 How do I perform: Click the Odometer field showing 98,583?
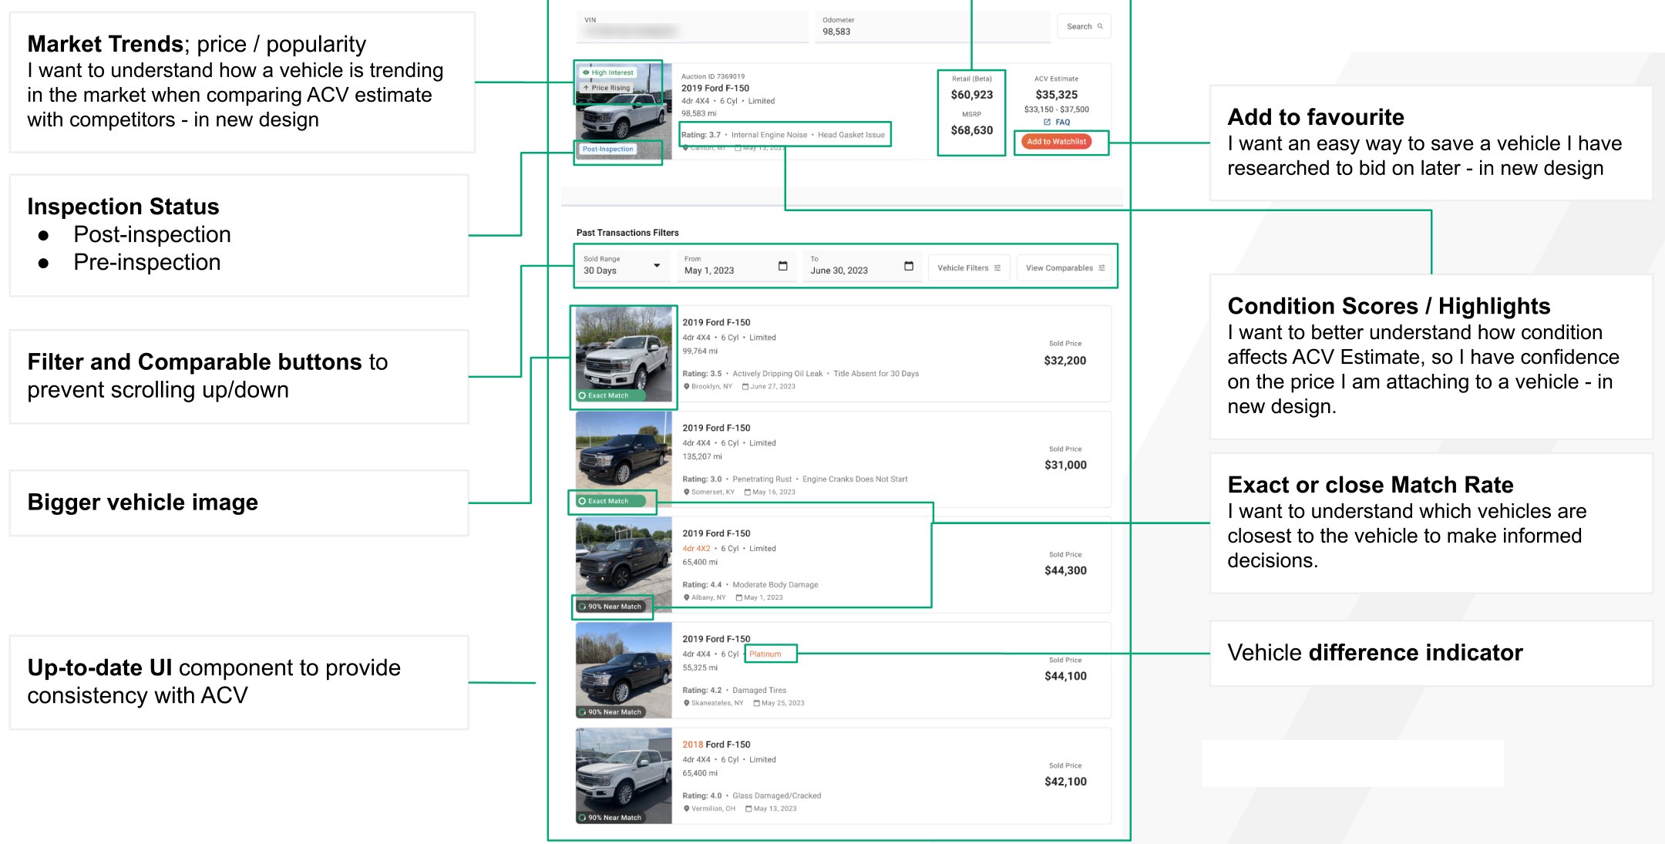click(x=933, y=27)
